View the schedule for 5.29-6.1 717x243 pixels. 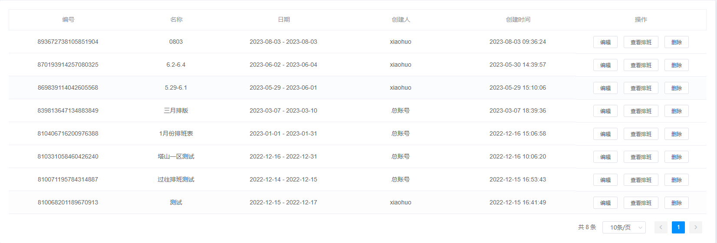point(641,88)
